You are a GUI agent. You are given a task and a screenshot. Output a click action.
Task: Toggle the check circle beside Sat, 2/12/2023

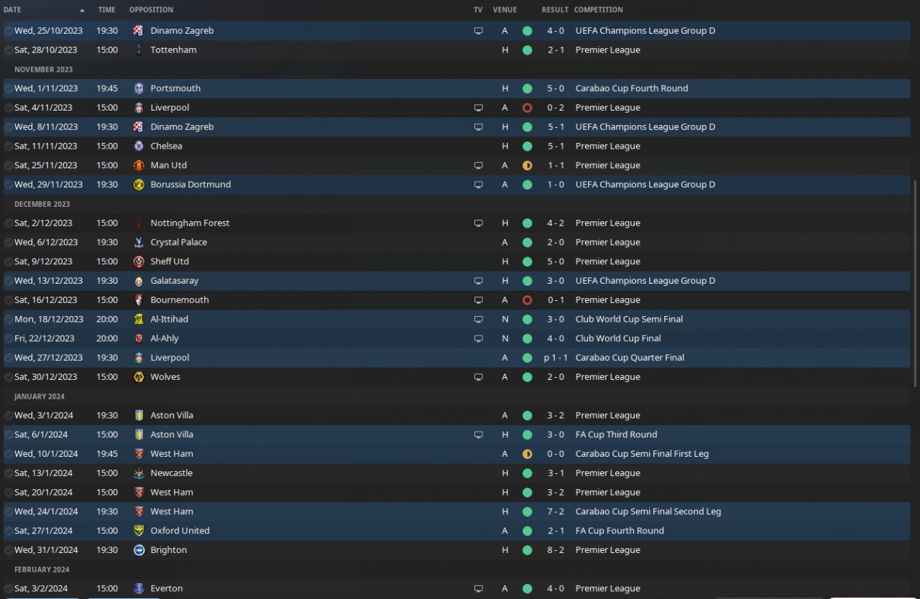pyautogui.click(x=8, y=223)
